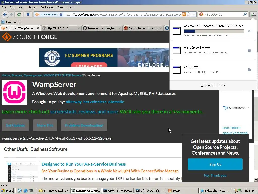Screen dimensions: 258x194
Task: Open the Development breadcrumb link
Action: tap(33, 75)
